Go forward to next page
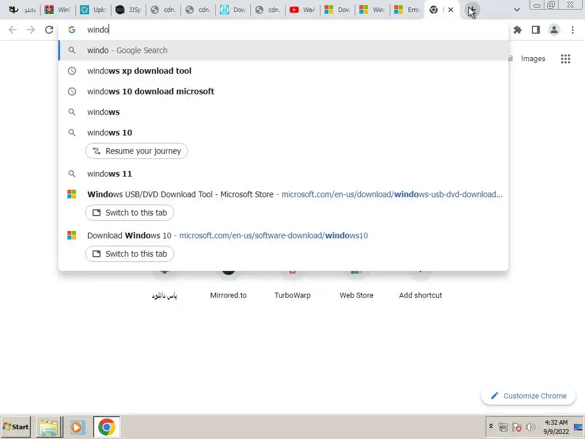This screenshot has width=585, height=439. point(31,30)
